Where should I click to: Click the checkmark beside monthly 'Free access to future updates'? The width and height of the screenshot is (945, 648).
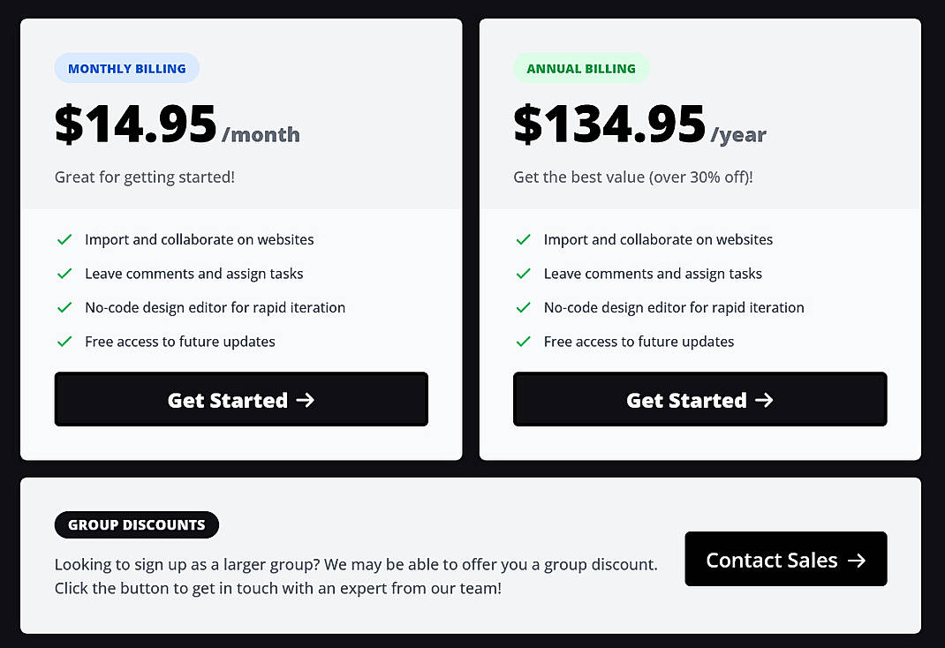64,342
